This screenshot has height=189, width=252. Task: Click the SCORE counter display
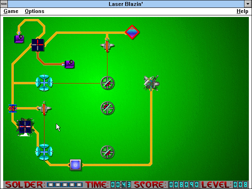184,185
